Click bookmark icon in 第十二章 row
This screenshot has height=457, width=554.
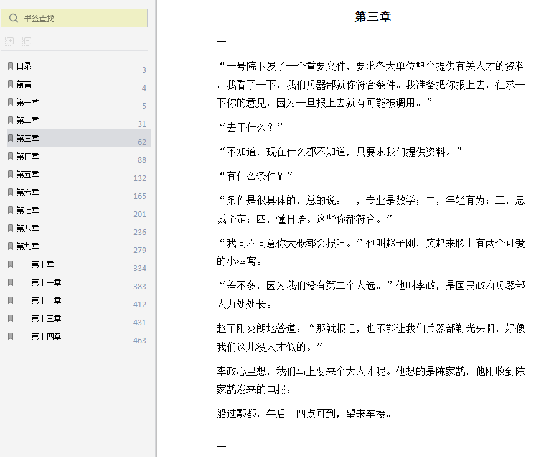point(11,300)
